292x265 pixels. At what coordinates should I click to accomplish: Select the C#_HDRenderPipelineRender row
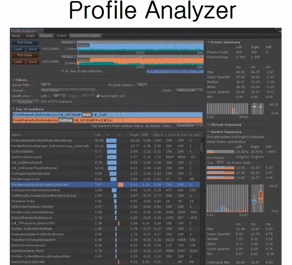105,168
